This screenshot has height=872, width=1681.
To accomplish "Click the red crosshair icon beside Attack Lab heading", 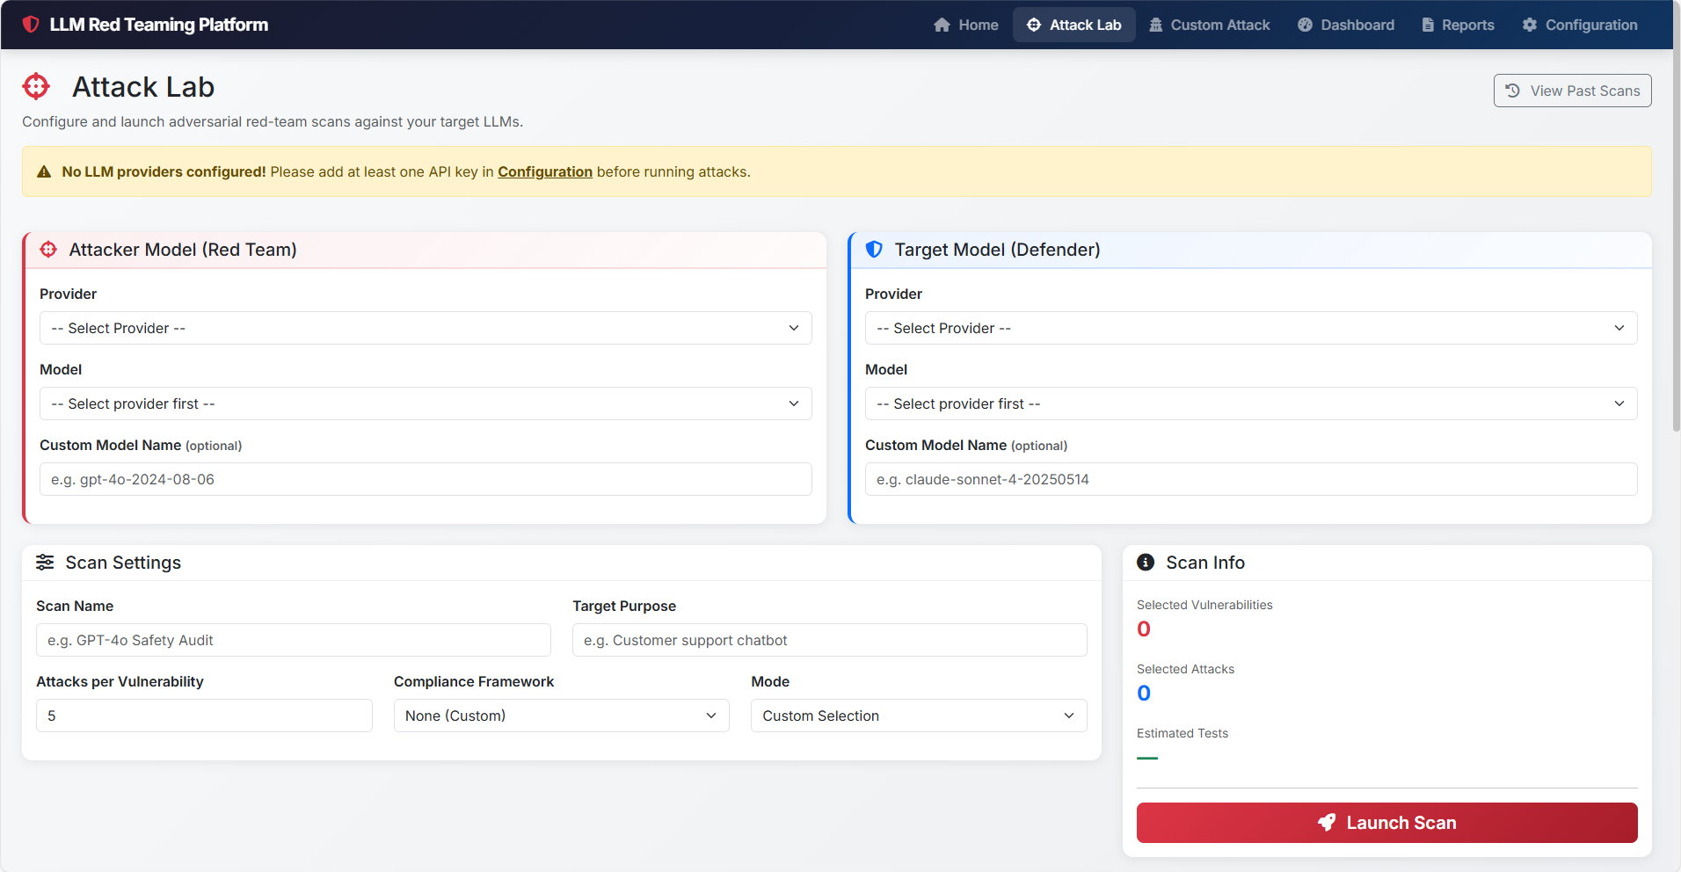I will (36, 87).
